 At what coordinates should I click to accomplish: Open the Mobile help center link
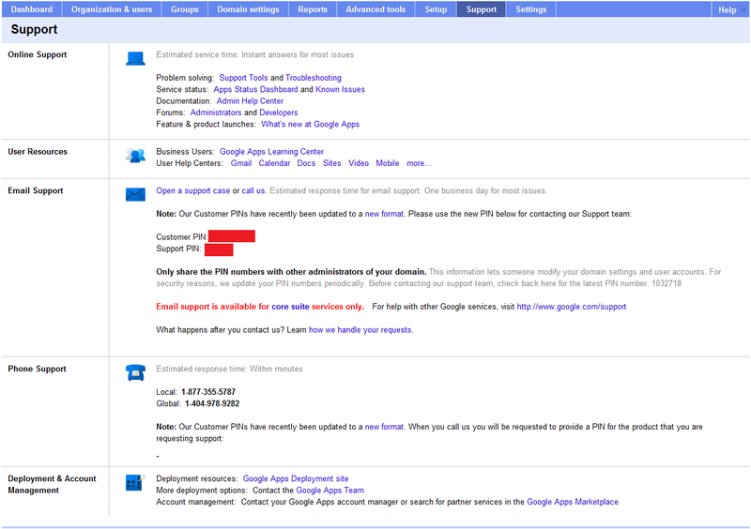pyautogui.click(x=388, y=163)
